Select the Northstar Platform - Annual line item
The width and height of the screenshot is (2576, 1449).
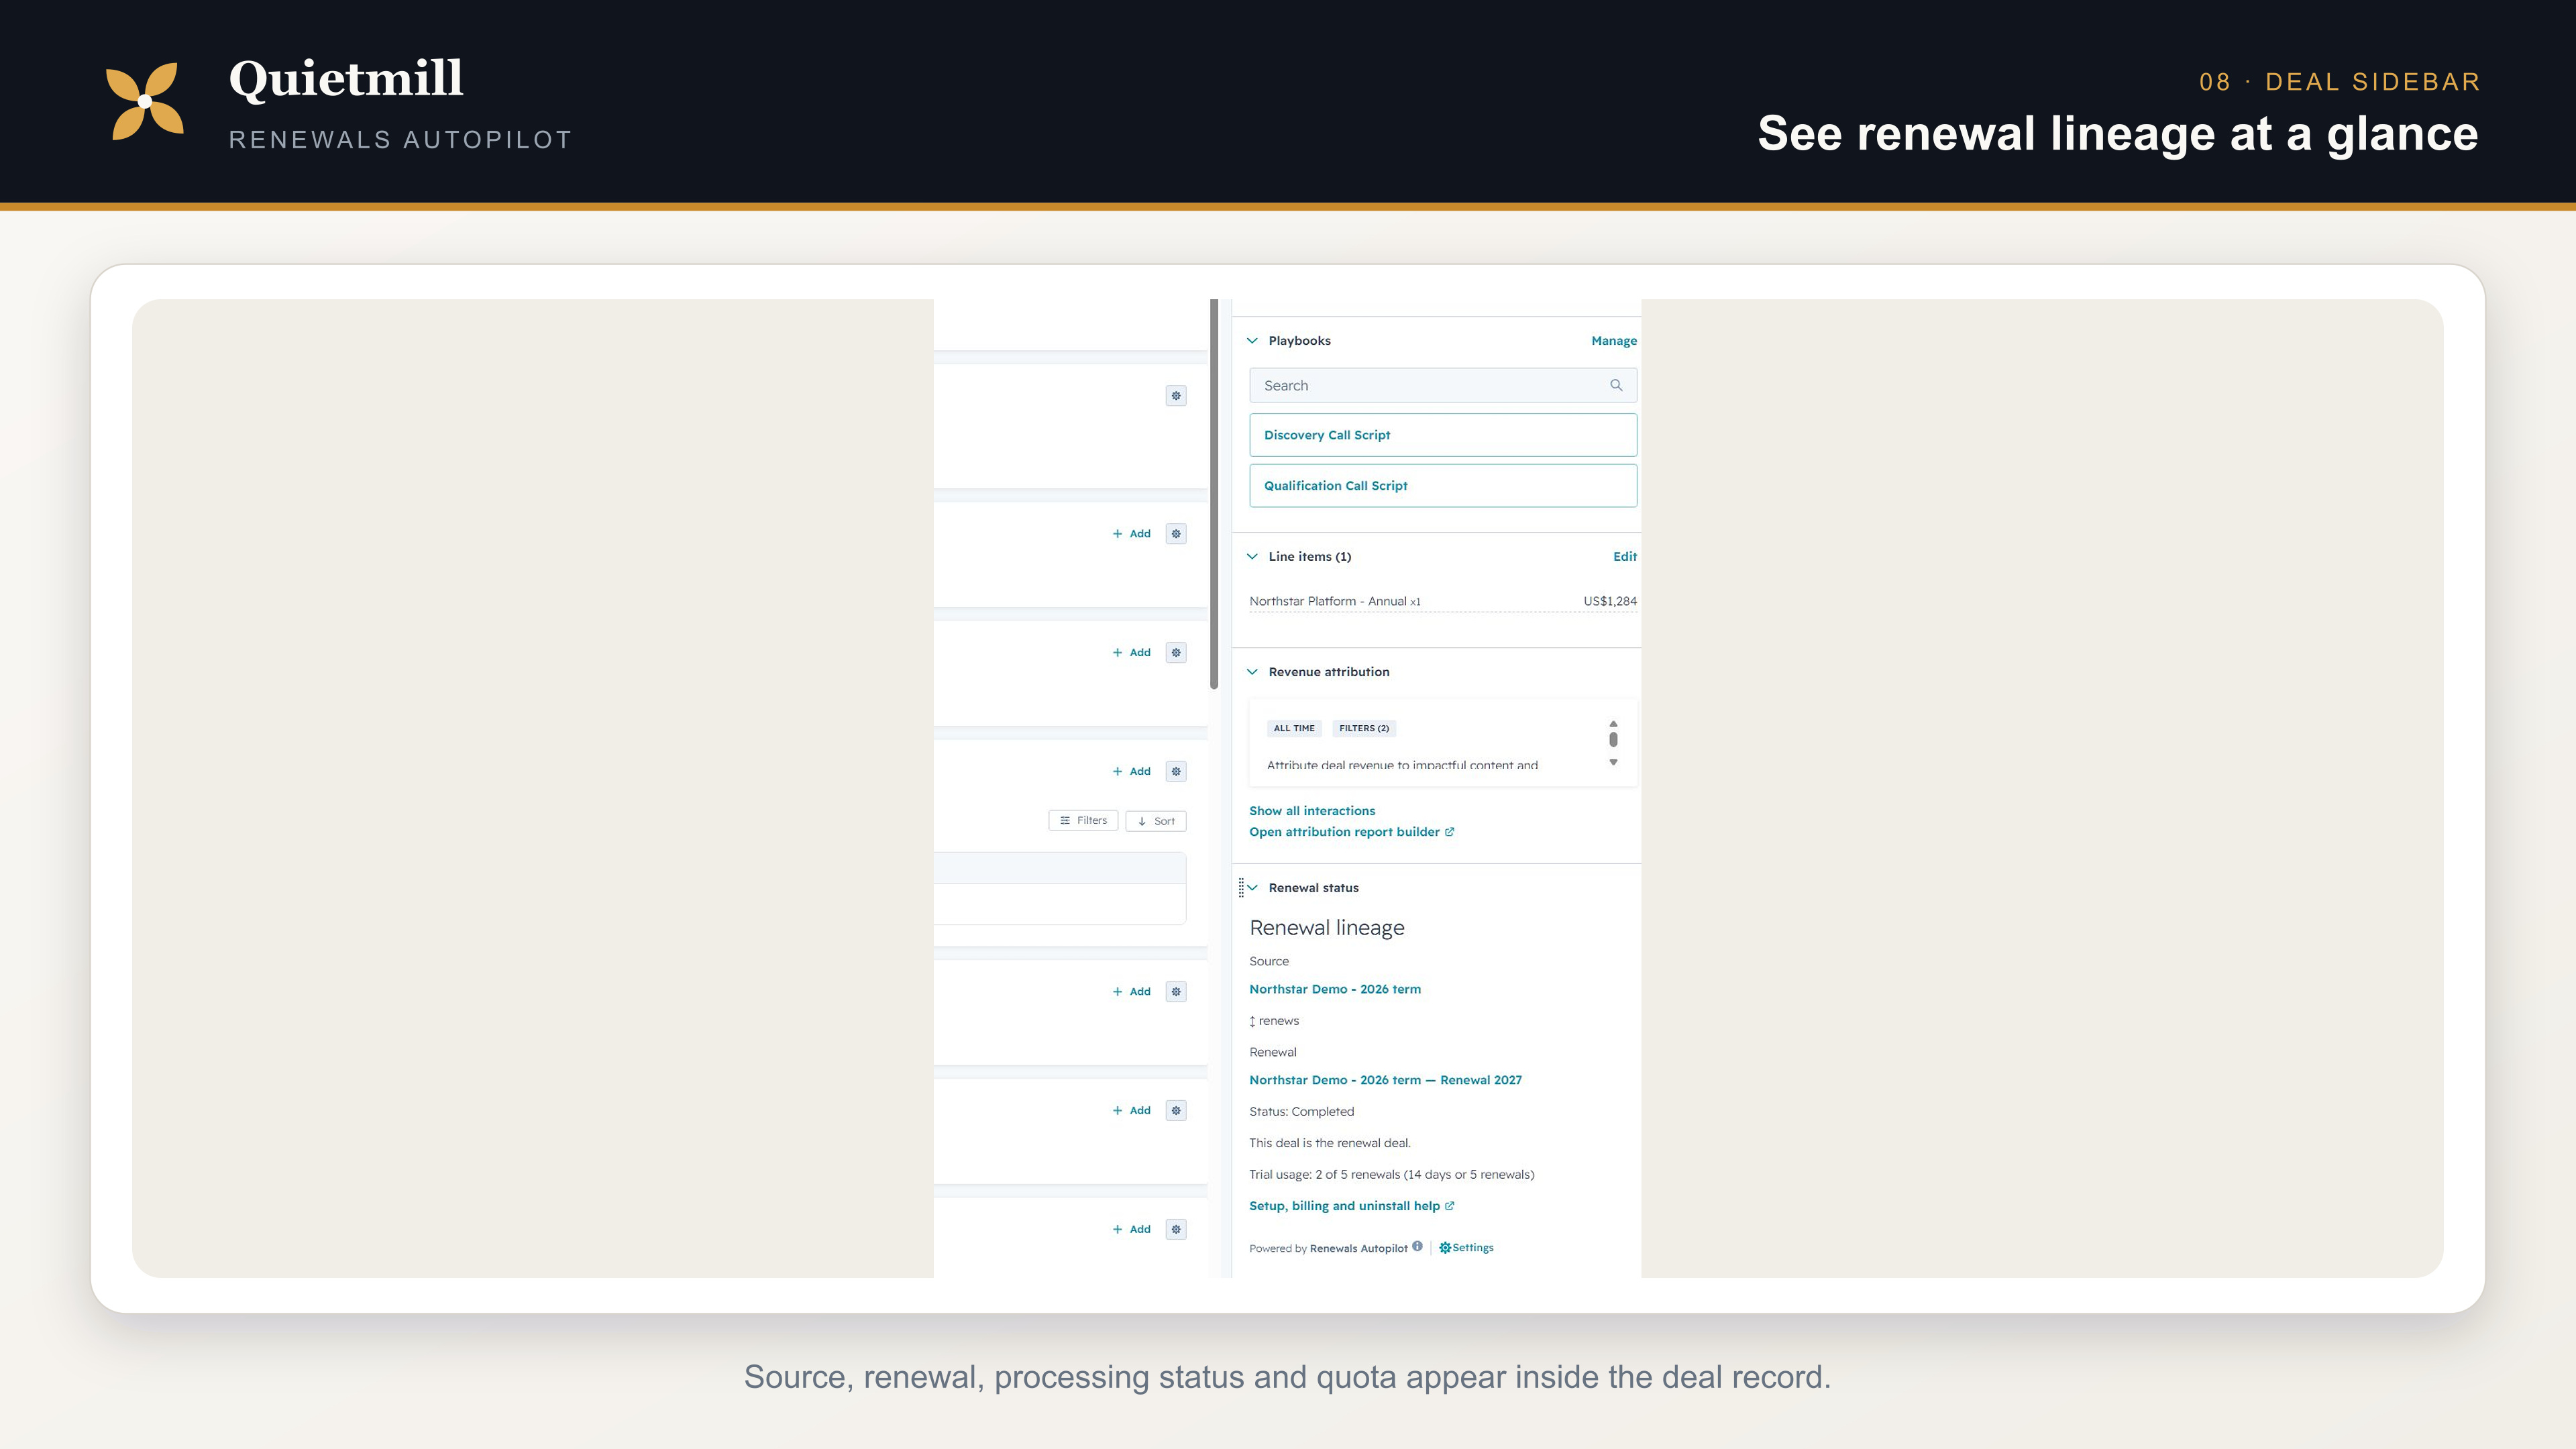1334,601
